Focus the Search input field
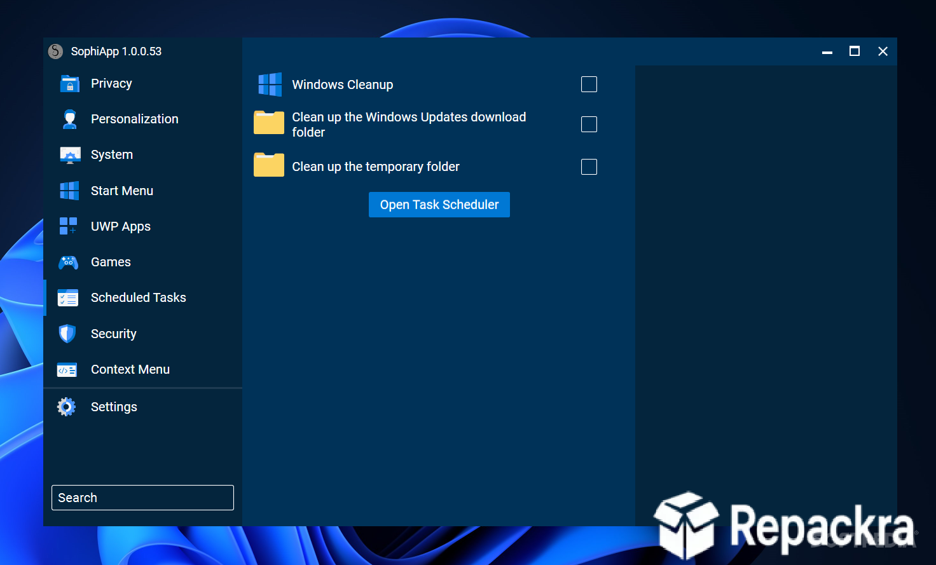936x565 pixels. click(x=142, y=498)
